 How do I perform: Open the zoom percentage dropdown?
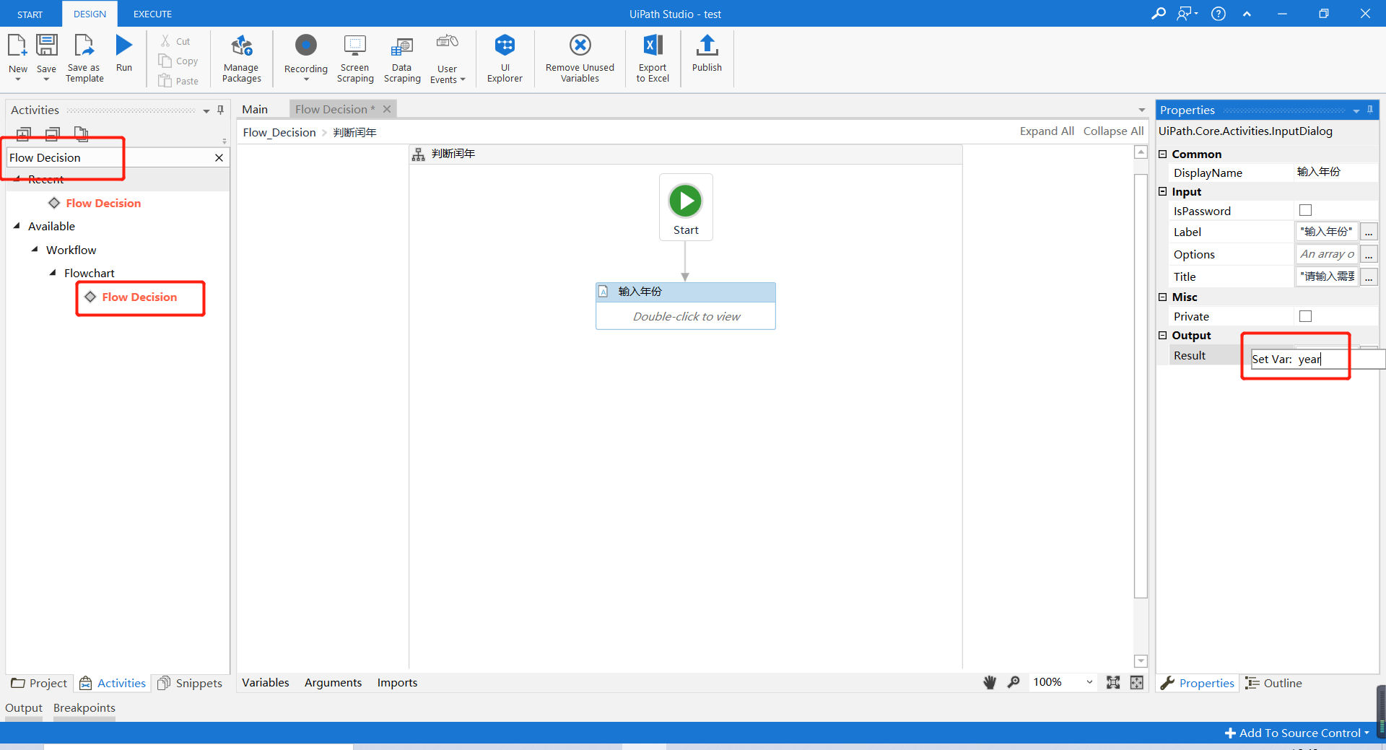[x=1089, y=682]
